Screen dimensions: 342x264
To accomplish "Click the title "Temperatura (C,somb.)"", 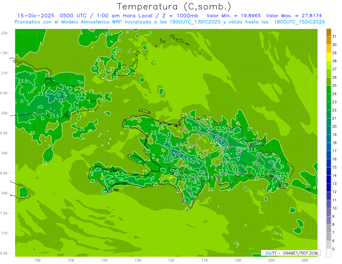I will (174, 6).
